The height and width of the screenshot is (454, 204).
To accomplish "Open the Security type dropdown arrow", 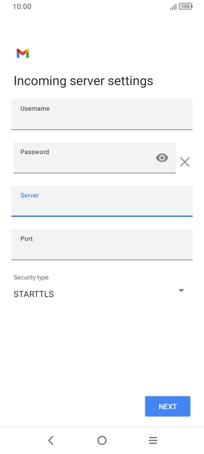I will point(182,290).
